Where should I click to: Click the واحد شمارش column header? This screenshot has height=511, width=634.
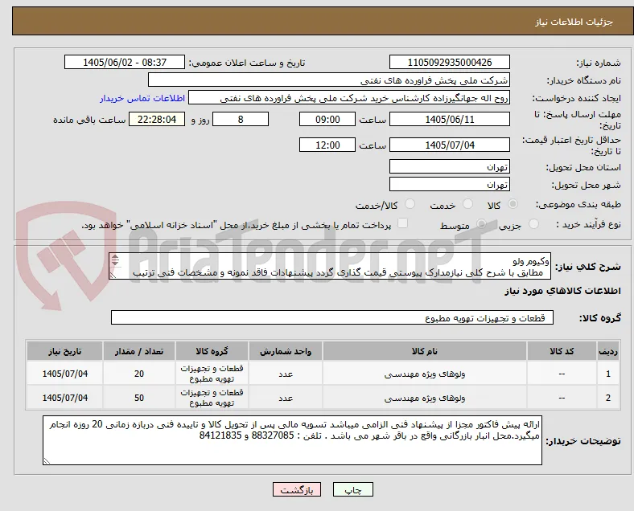(x=286, y=351)
